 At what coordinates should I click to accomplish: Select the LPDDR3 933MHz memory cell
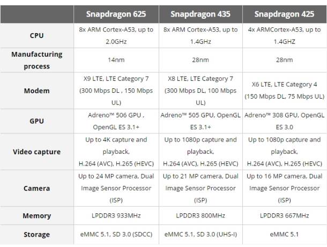coord(116,215)
